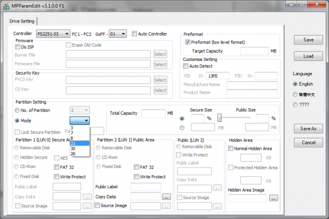Tick Source Image under Public (LUN 2)
The image size is (329, 219).
[179, 197]
